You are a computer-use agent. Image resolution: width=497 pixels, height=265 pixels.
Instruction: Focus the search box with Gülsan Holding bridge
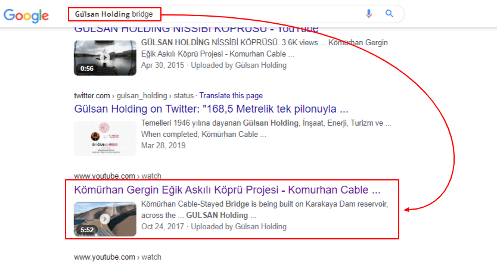(238, 14)
